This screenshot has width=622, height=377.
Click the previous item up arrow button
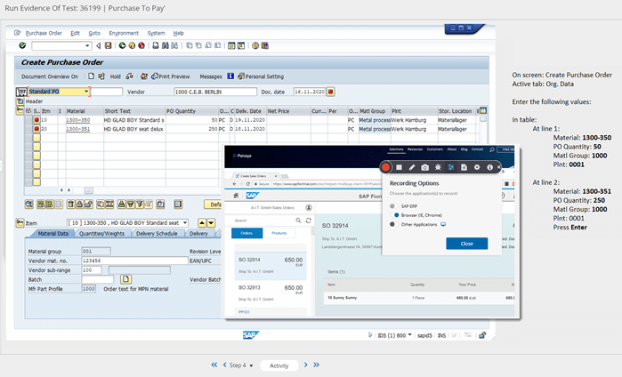click(202, 223)
